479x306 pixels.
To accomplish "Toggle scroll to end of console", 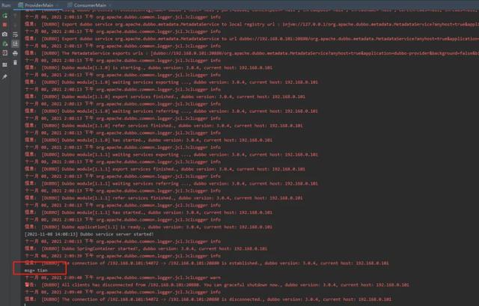I will coord(15,44).
